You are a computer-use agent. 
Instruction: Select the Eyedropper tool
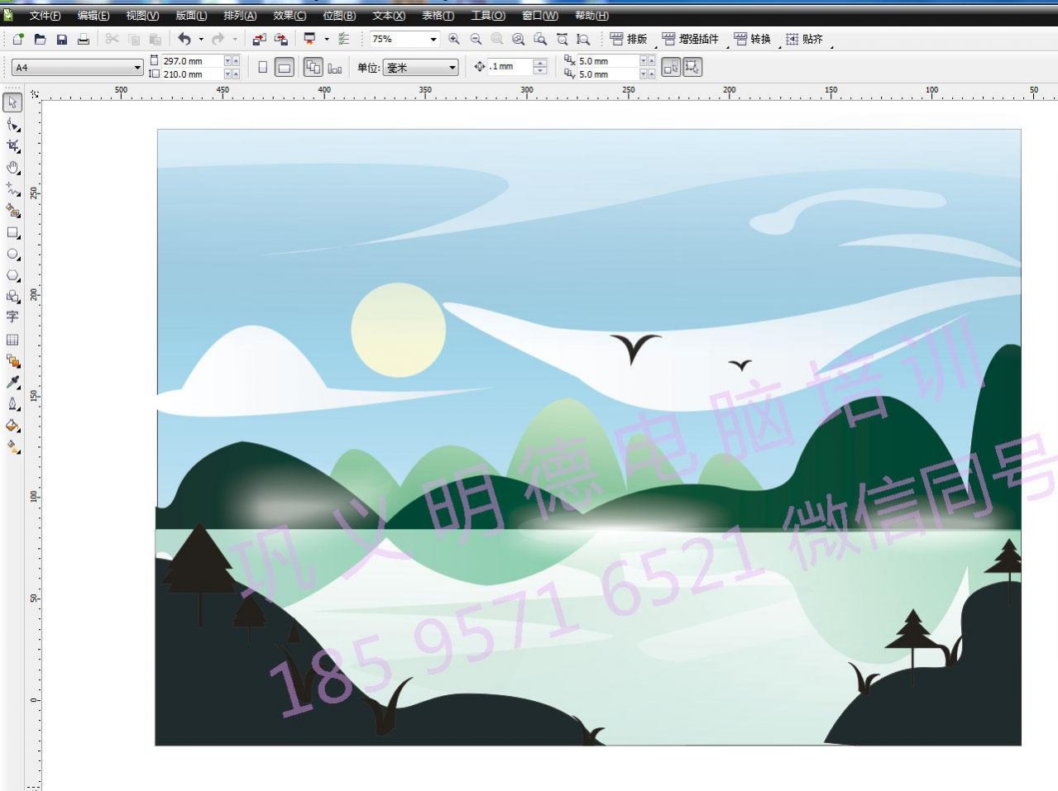point(12,383)
